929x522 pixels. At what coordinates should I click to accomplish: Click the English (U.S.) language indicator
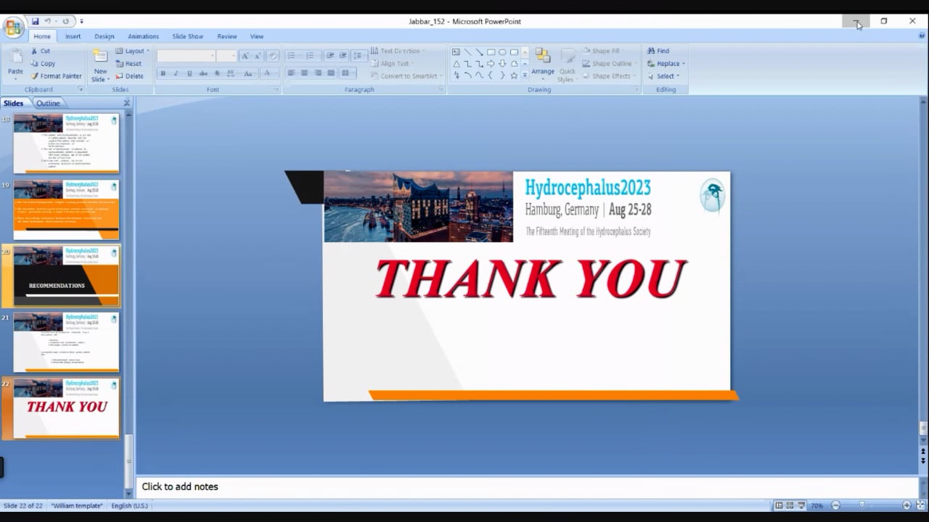coord(129,505)
